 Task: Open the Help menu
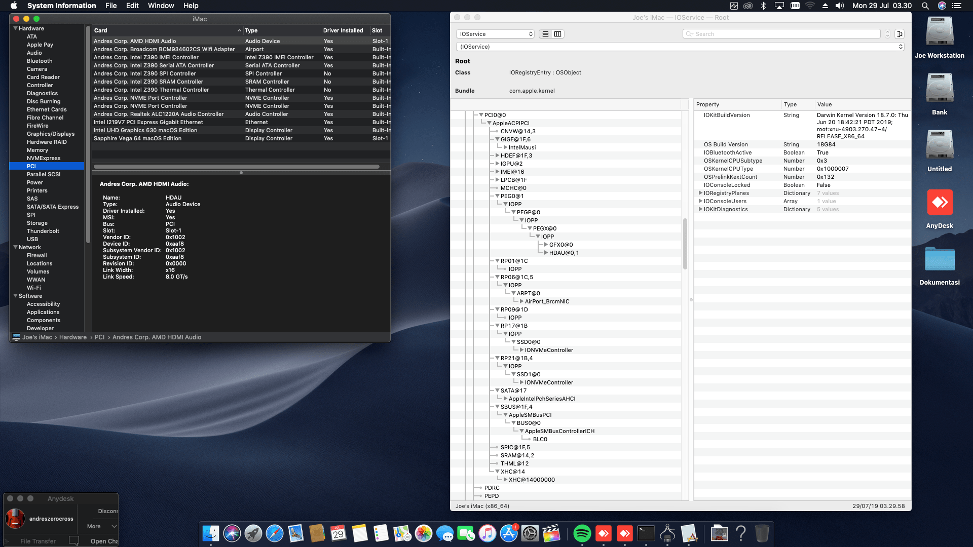click(191, 6)
